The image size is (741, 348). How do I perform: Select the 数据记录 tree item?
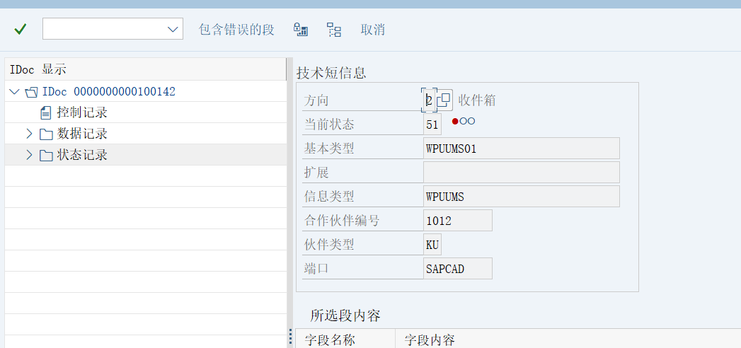pyautogui.click(x=82, y=134)
